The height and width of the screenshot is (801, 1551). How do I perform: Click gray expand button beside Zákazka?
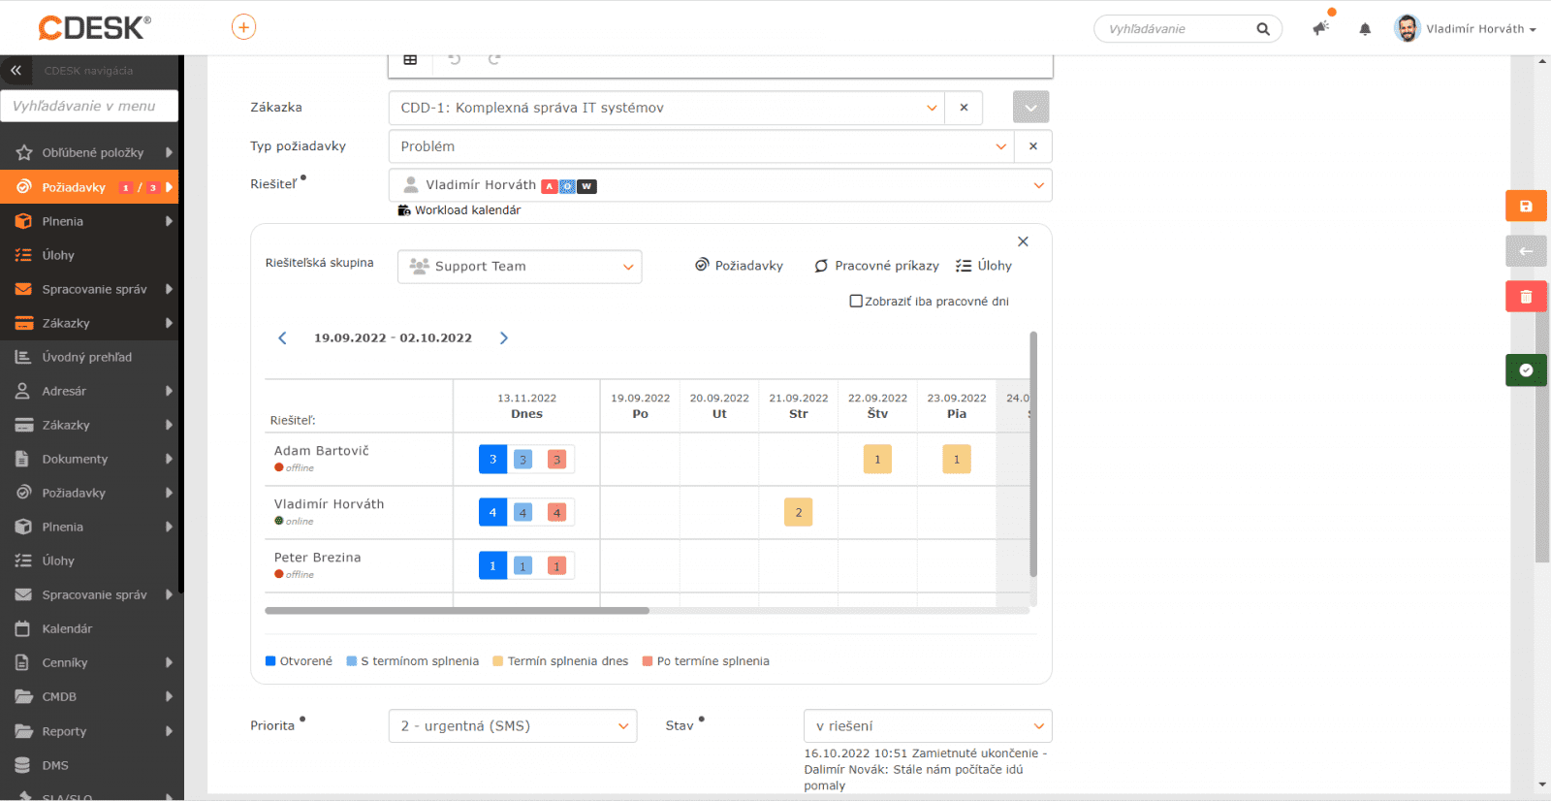(1031, 107)
